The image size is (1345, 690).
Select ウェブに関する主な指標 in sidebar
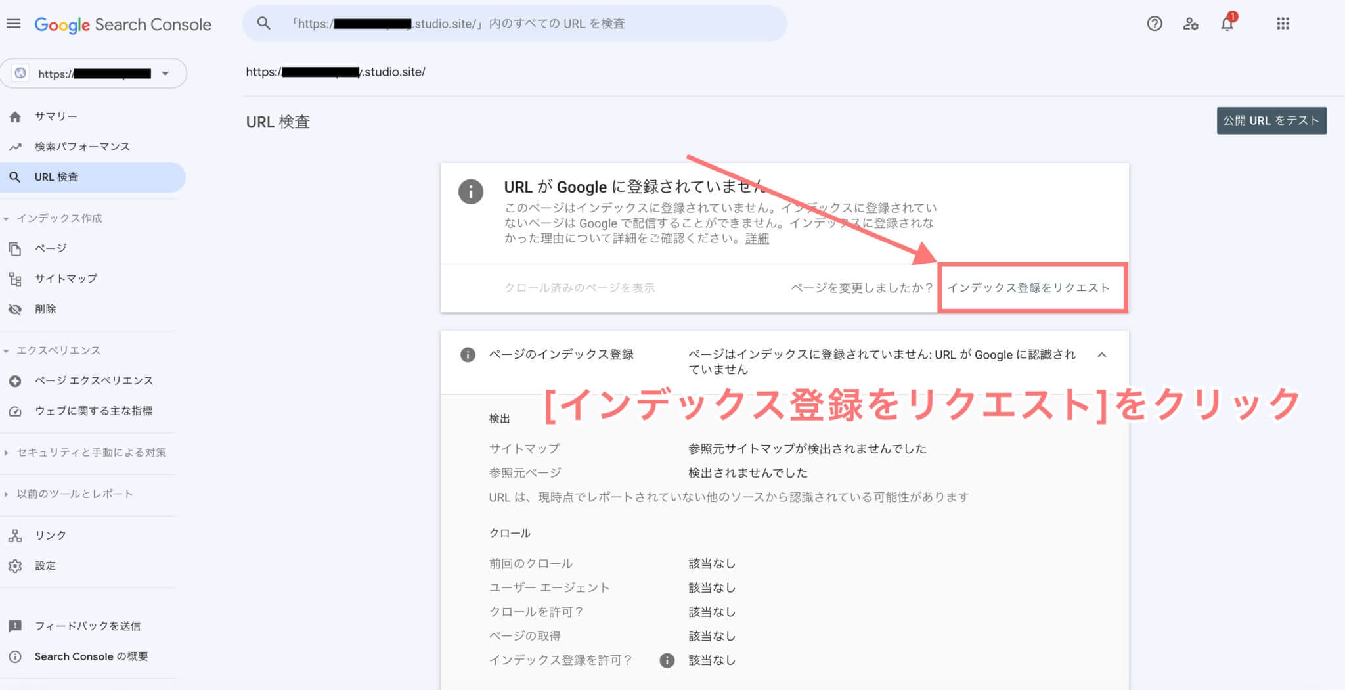tap(93, 411)
